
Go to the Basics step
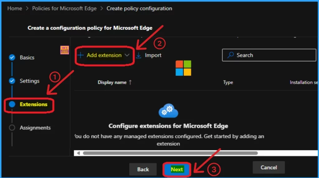coord(27,57)
